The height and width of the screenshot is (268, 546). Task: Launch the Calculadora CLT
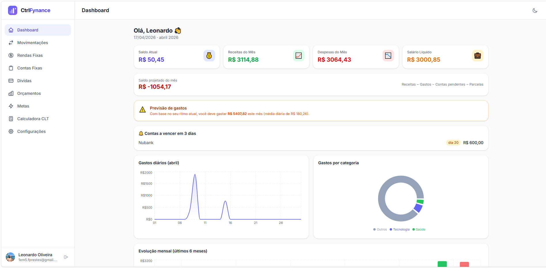click(33, 119)
